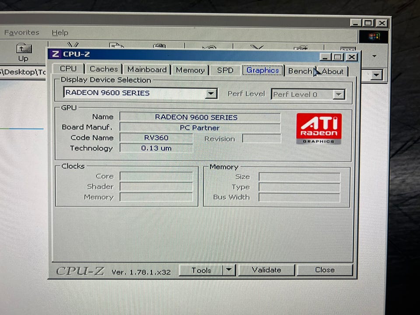Screen dimensions: 420x315
Task: Click the Clocks Core field
Action: [156, 176]
